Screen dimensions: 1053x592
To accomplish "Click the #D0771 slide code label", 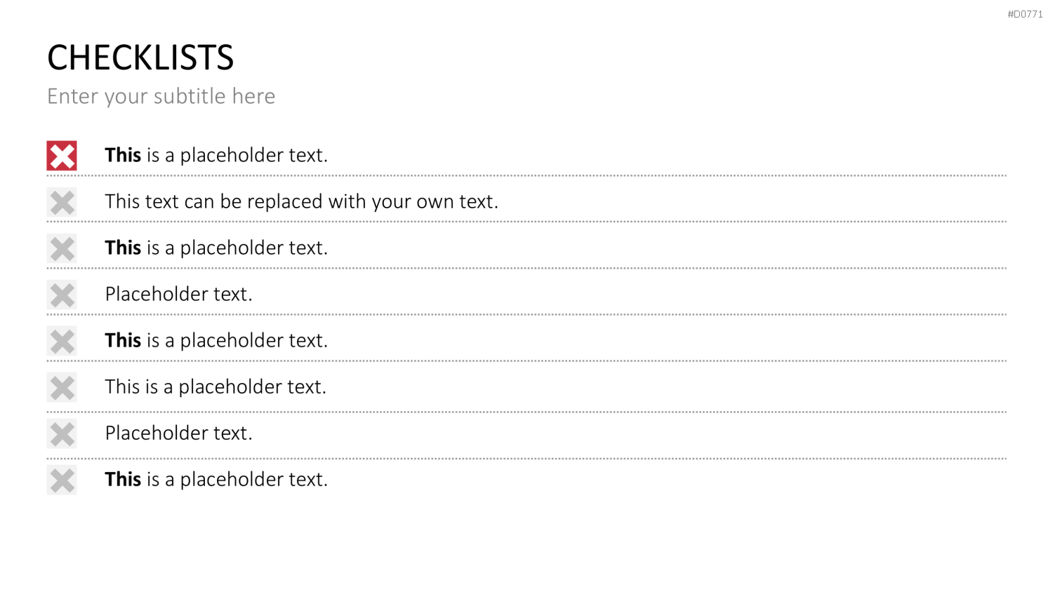I will click(1025, 14).
